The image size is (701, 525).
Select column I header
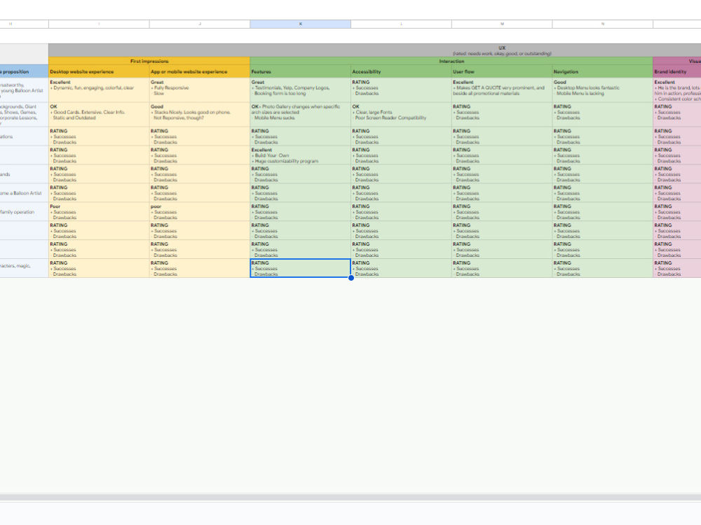pos(99,24)
